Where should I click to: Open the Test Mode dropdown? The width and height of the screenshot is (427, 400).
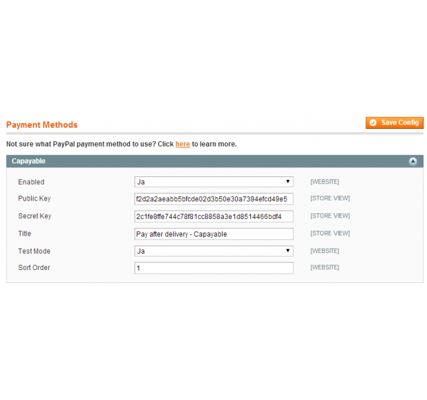point(214,251)
